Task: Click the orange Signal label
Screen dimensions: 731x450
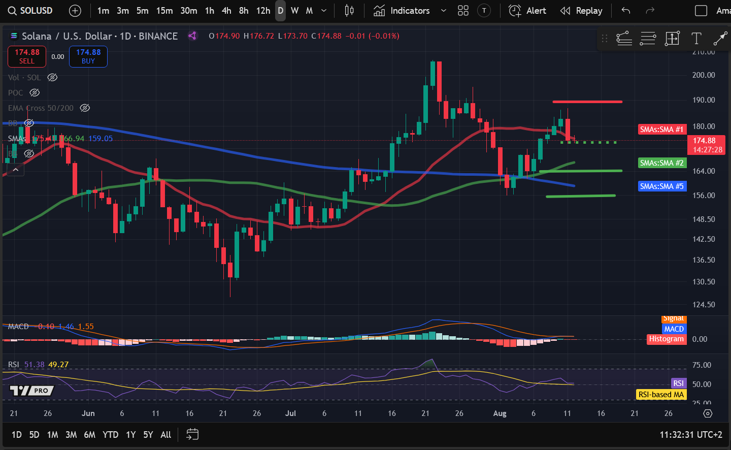Action: click(674, 318)
